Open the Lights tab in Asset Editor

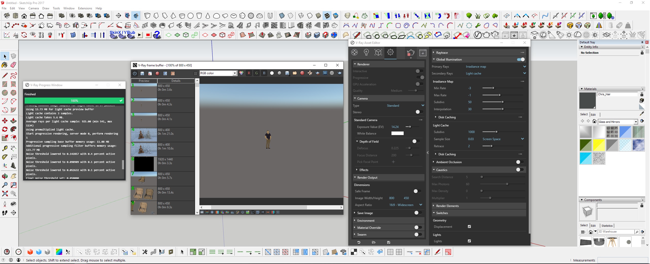tap(366, 52)
